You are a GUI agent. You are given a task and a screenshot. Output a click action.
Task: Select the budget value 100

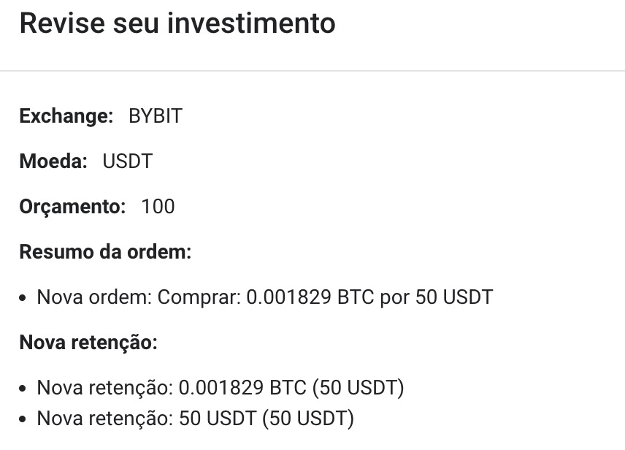click(x=158, y=207)
